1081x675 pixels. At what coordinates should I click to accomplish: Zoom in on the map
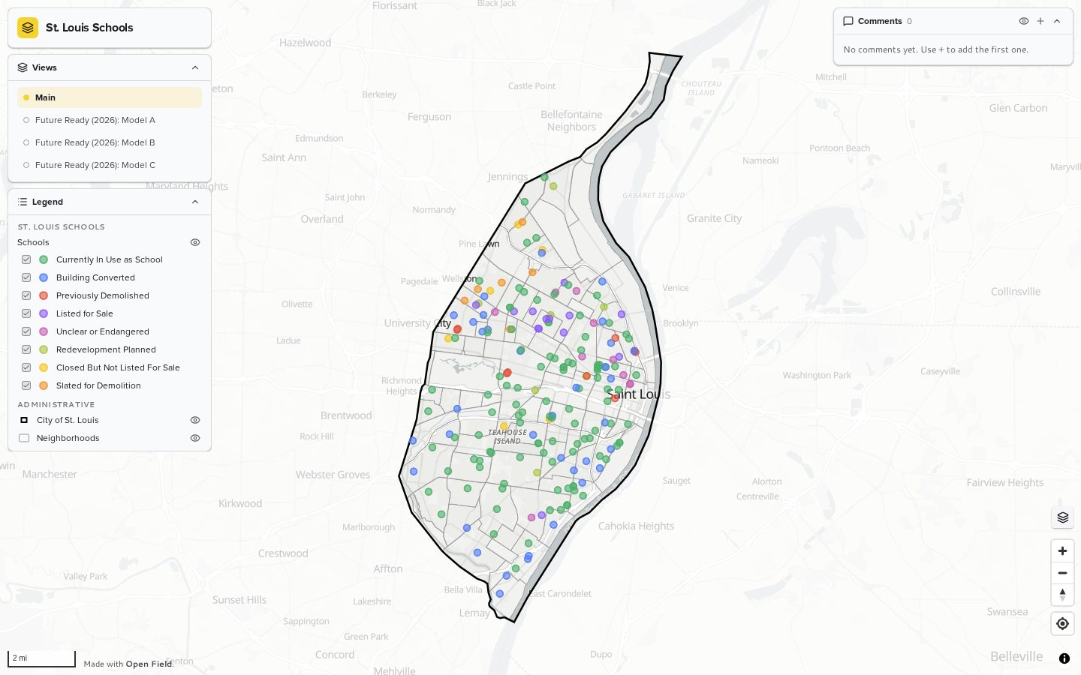(x=1062, y=551)
